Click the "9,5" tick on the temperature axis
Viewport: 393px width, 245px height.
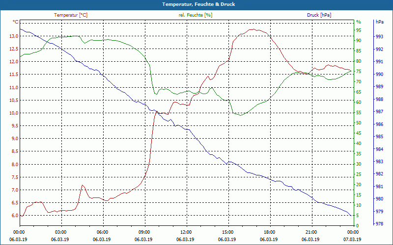[15, 126]
